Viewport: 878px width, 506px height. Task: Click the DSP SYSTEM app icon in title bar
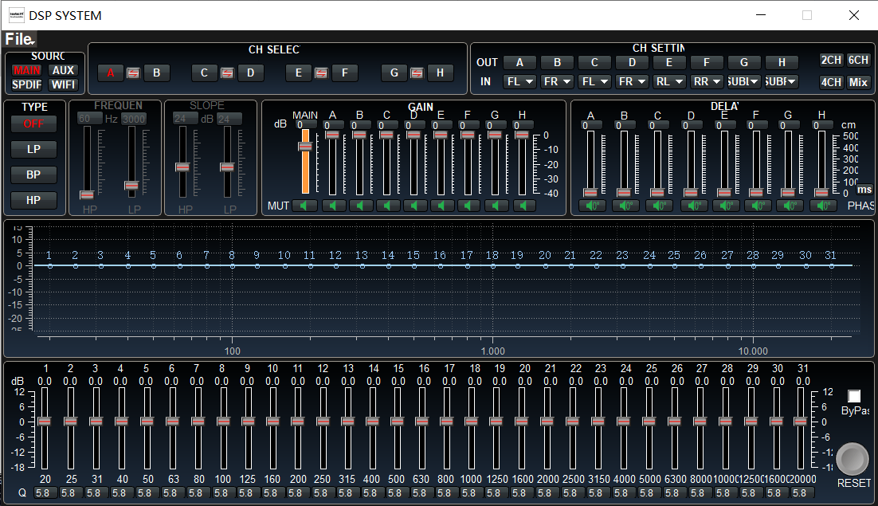coord(17,15)
